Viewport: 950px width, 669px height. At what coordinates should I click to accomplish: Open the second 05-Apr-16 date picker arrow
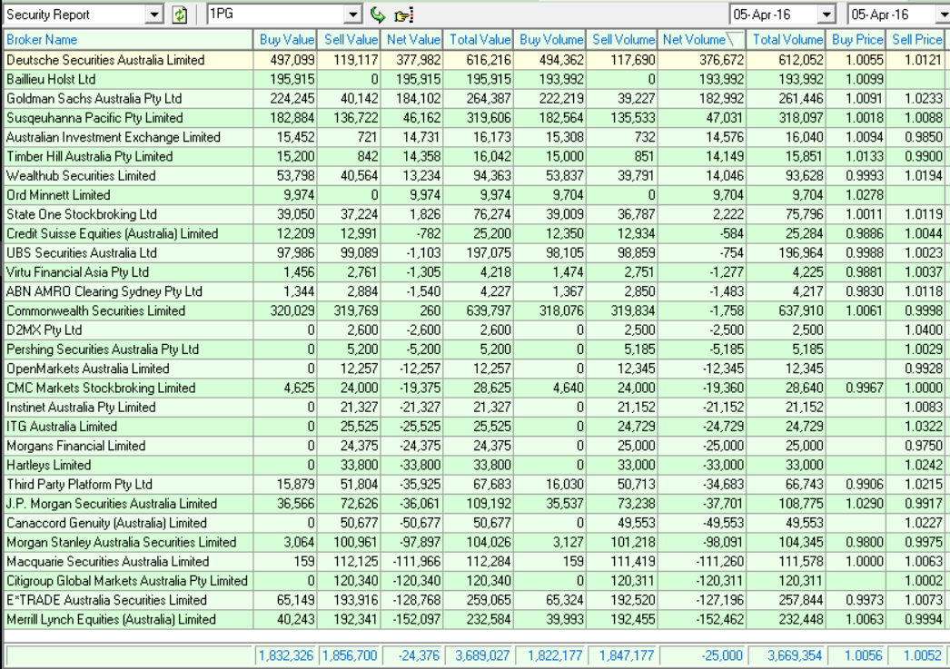tap(943, 15)
